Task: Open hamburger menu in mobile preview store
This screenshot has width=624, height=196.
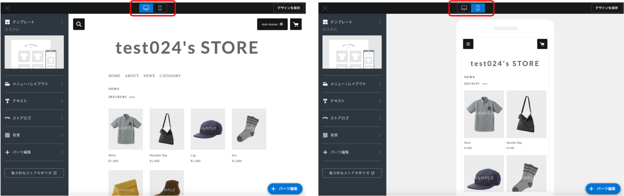Action: (x=468, y=44)
